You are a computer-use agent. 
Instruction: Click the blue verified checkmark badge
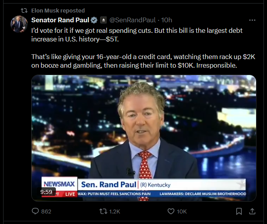(x=94, y=20)
